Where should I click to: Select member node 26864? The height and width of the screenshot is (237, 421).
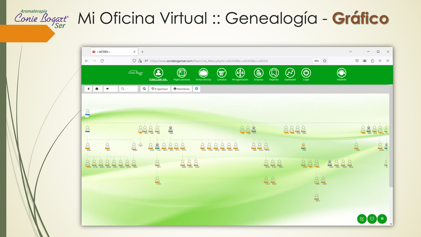(88, 146)
